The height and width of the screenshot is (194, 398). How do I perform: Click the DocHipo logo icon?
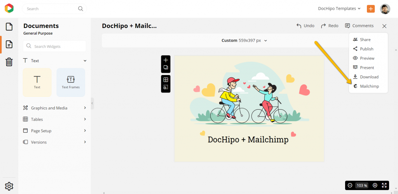click(9, 9)
